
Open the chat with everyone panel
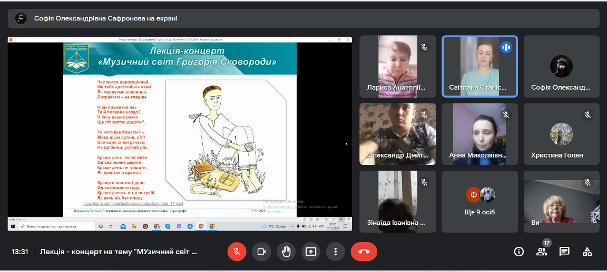pos(564,252)
